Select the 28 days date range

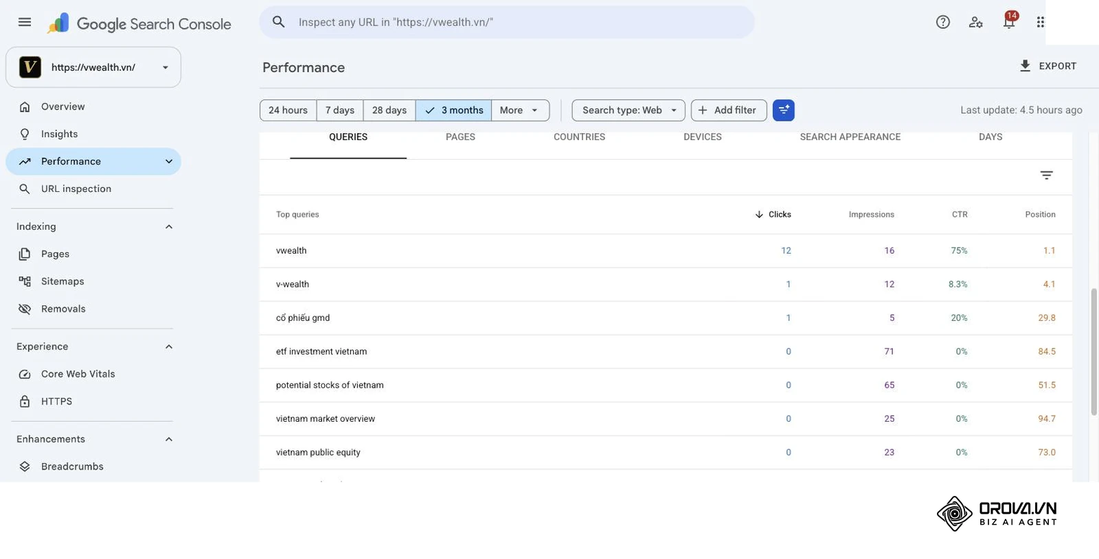click(x=389, y=110)
